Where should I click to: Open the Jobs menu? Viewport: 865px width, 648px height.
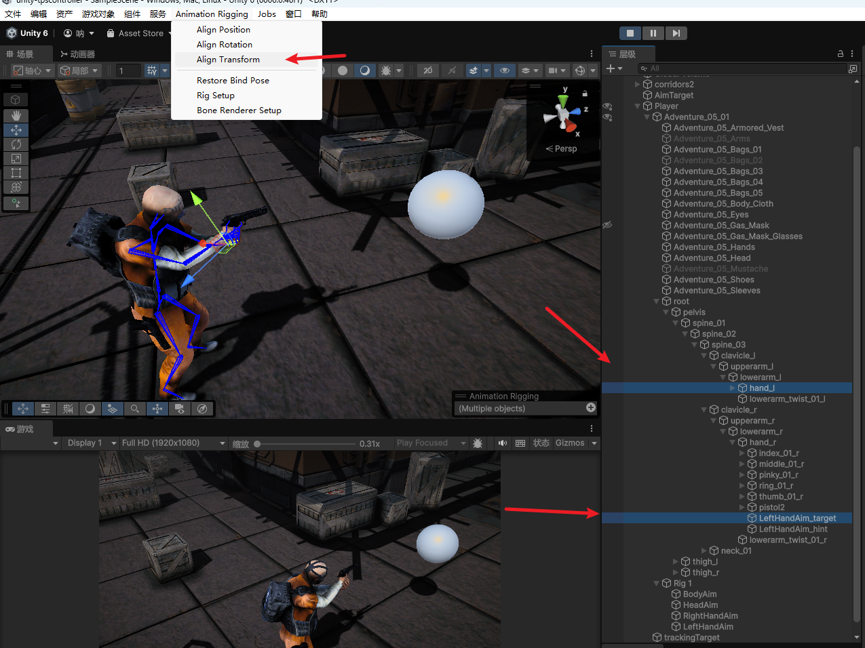(267, 14)
